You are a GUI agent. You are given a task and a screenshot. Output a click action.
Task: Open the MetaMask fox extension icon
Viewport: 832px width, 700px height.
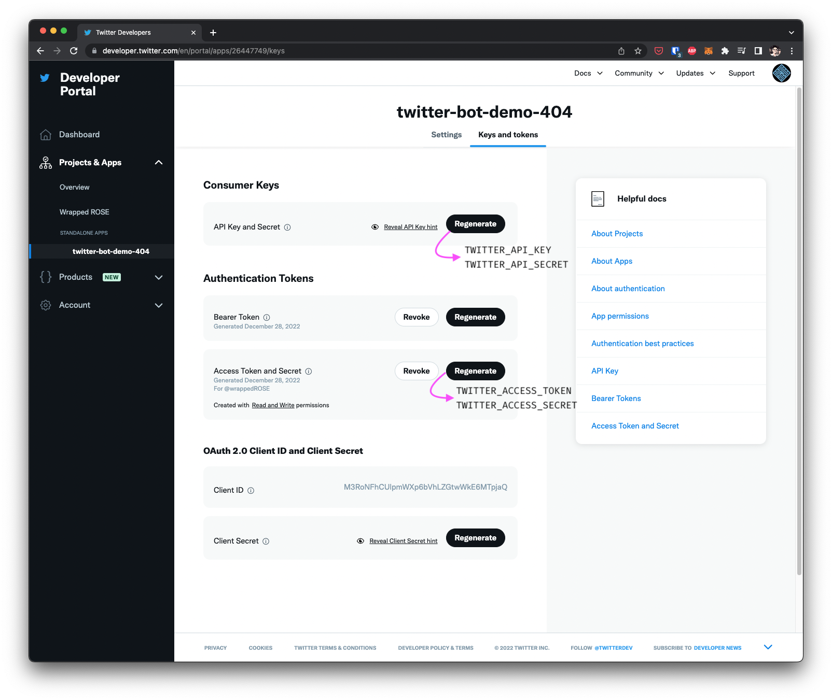pyautogui.click(x=708, y=51)
